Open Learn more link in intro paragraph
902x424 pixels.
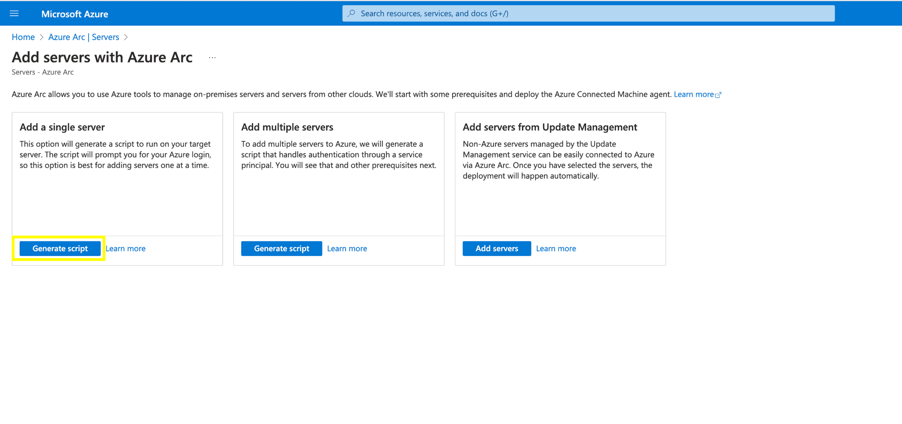(x=693, y=95)
